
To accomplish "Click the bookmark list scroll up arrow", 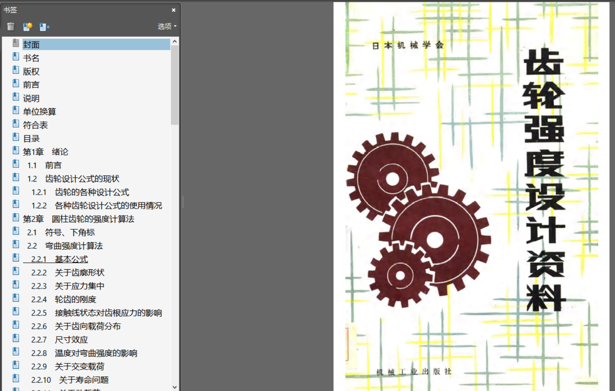I will click(x=175, y=42).
